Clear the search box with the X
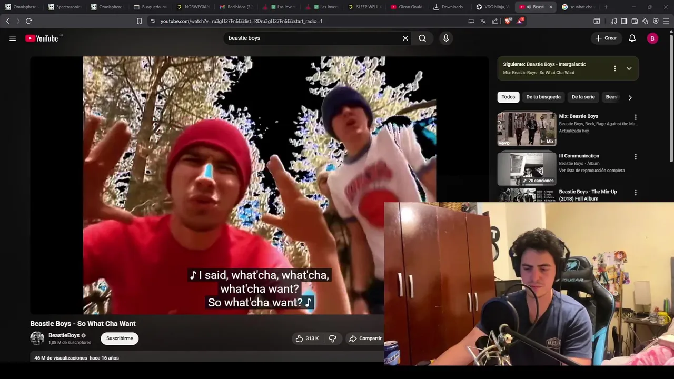Viewport: 674px width, 379px height. (405, 38)
